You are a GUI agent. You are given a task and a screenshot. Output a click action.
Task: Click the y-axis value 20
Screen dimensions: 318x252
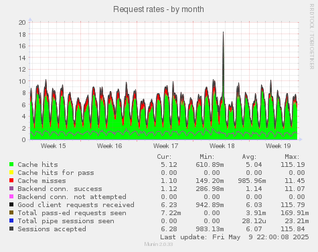(22, 23)
